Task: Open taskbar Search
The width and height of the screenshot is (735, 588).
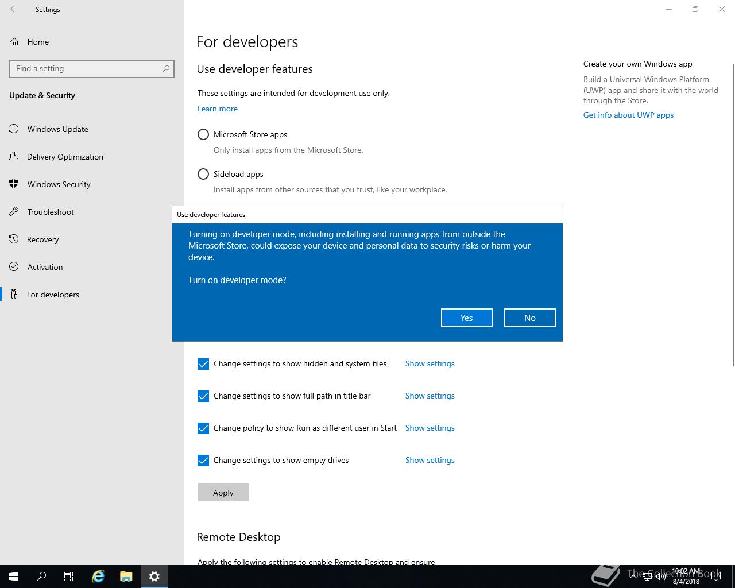Action: coord(41,577)
